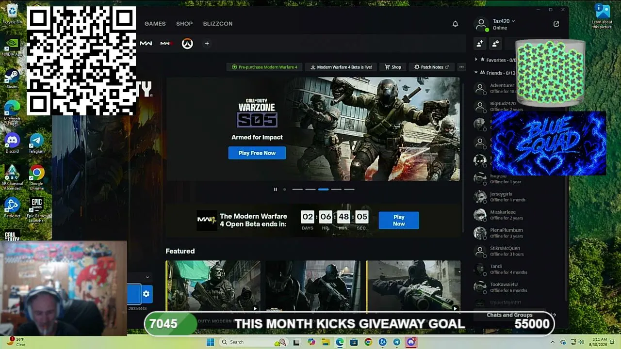Viewport: 621px width, 349px height.
Task: Launch the NVIDIA App desktop shortcut
Action: coord(12,47)
